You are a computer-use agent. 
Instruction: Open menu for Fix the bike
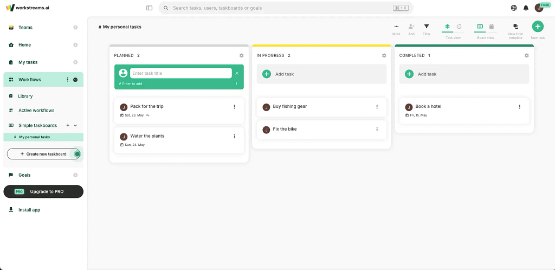tap(377, 129)
